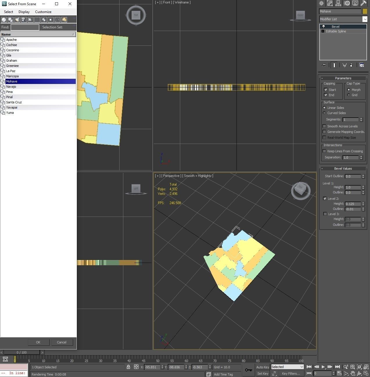Open the Modify command panel tab
This screenshot has height=377, width=370.
(330, 3)
